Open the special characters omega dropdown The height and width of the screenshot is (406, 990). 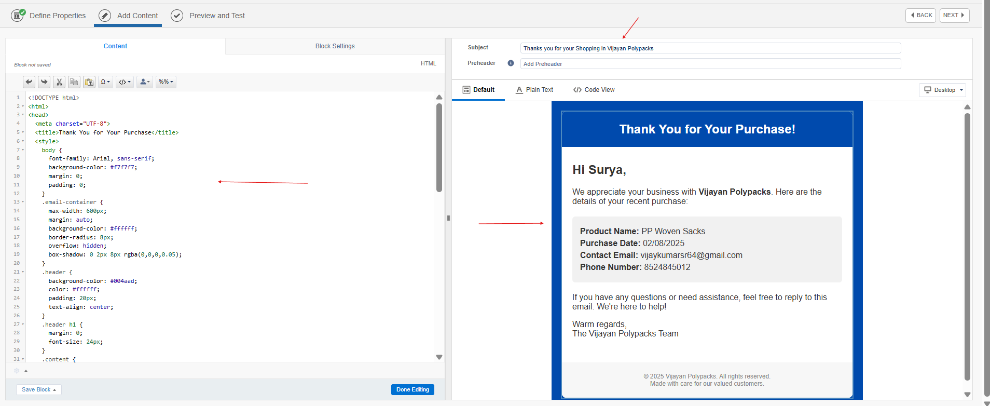coord(105,82)
